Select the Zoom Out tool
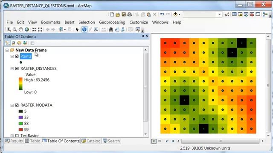Screen dimensions: 273x153 point(15,29)
